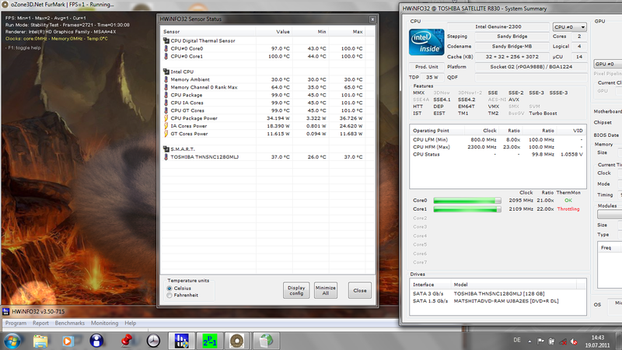Click the volume speaker tray icon
Screen dimensions: 622x350
point(574,341)
